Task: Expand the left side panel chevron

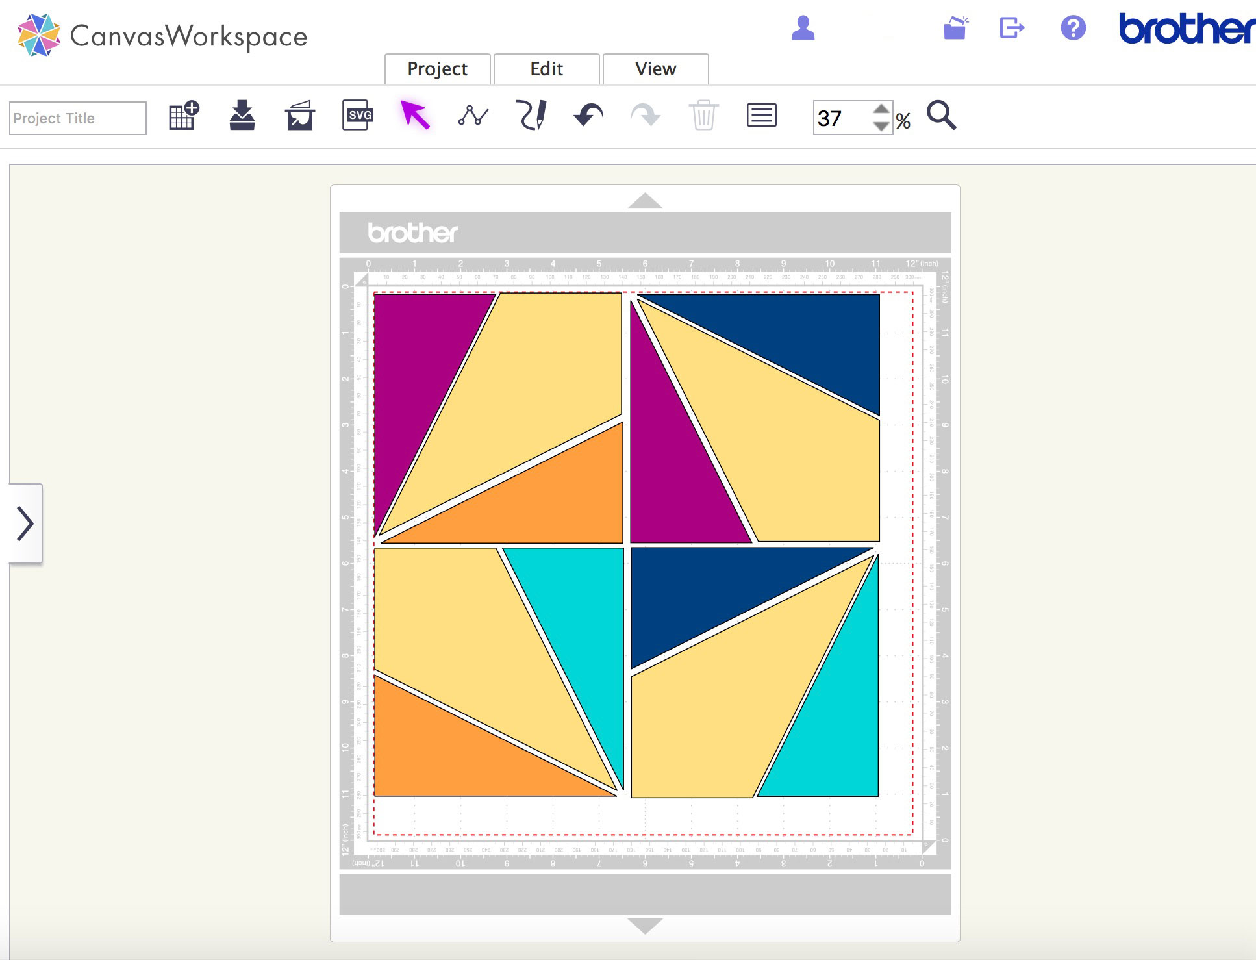Action: tap(25, 524)
